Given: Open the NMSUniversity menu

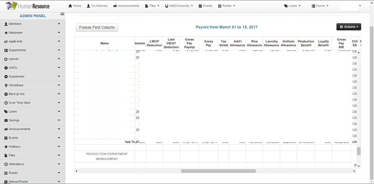Looking at the screenshot, I should (x=179, y=6).
